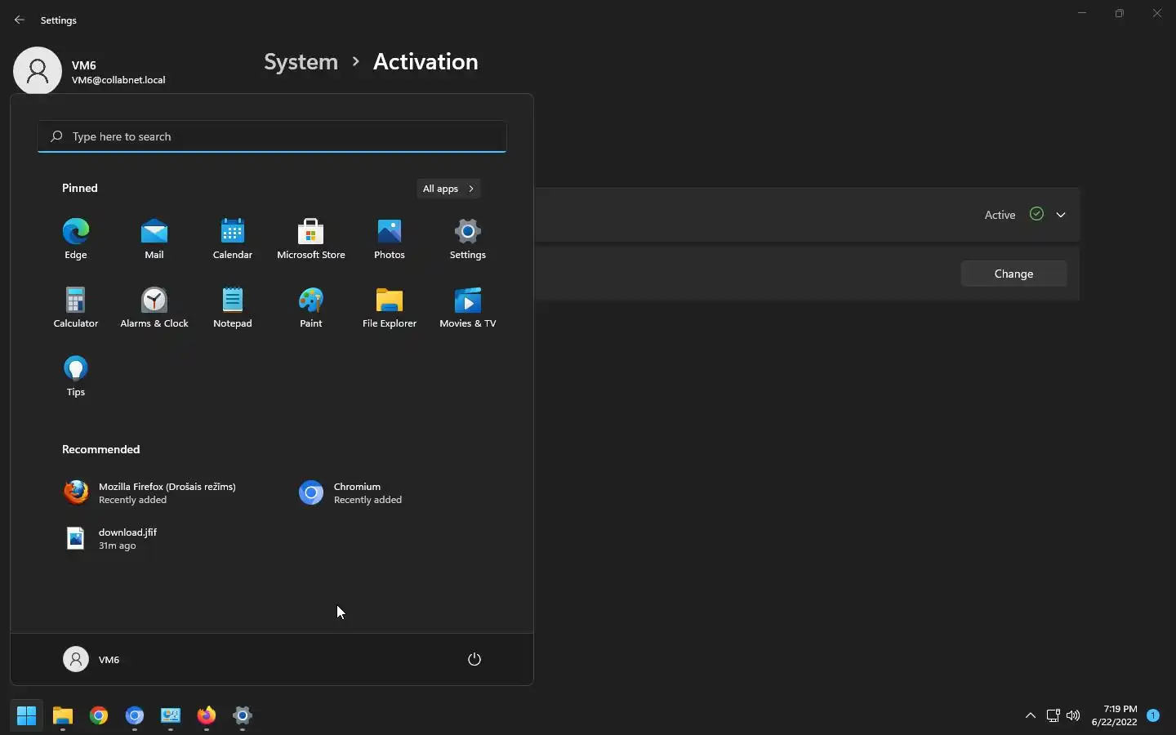This screenshot has height=735, width=1176.
Task: Switch to Settings gear on the taskbar
Action: pyautogui.click(x=243, y=716)
